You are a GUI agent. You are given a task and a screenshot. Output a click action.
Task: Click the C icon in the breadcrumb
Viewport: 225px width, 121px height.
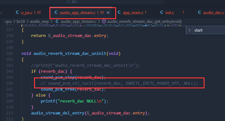57,21
